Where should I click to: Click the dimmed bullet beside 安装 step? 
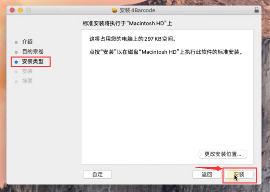click(x=16, y=72)
